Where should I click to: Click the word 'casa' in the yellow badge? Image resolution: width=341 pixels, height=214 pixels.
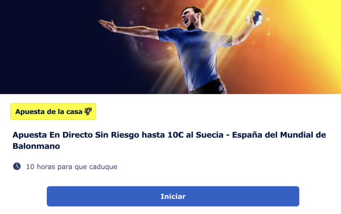tap(75, 112)
